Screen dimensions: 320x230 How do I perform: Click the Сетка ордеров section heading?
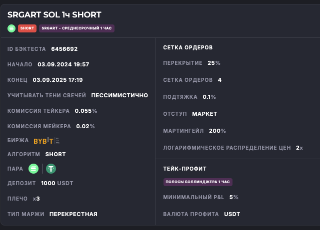pos(188,47)
